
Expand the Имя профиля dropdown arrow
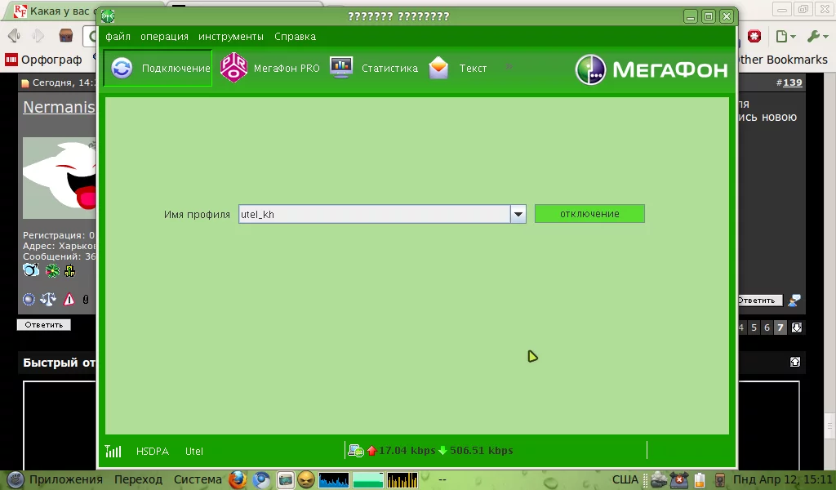tap(518, 214)
